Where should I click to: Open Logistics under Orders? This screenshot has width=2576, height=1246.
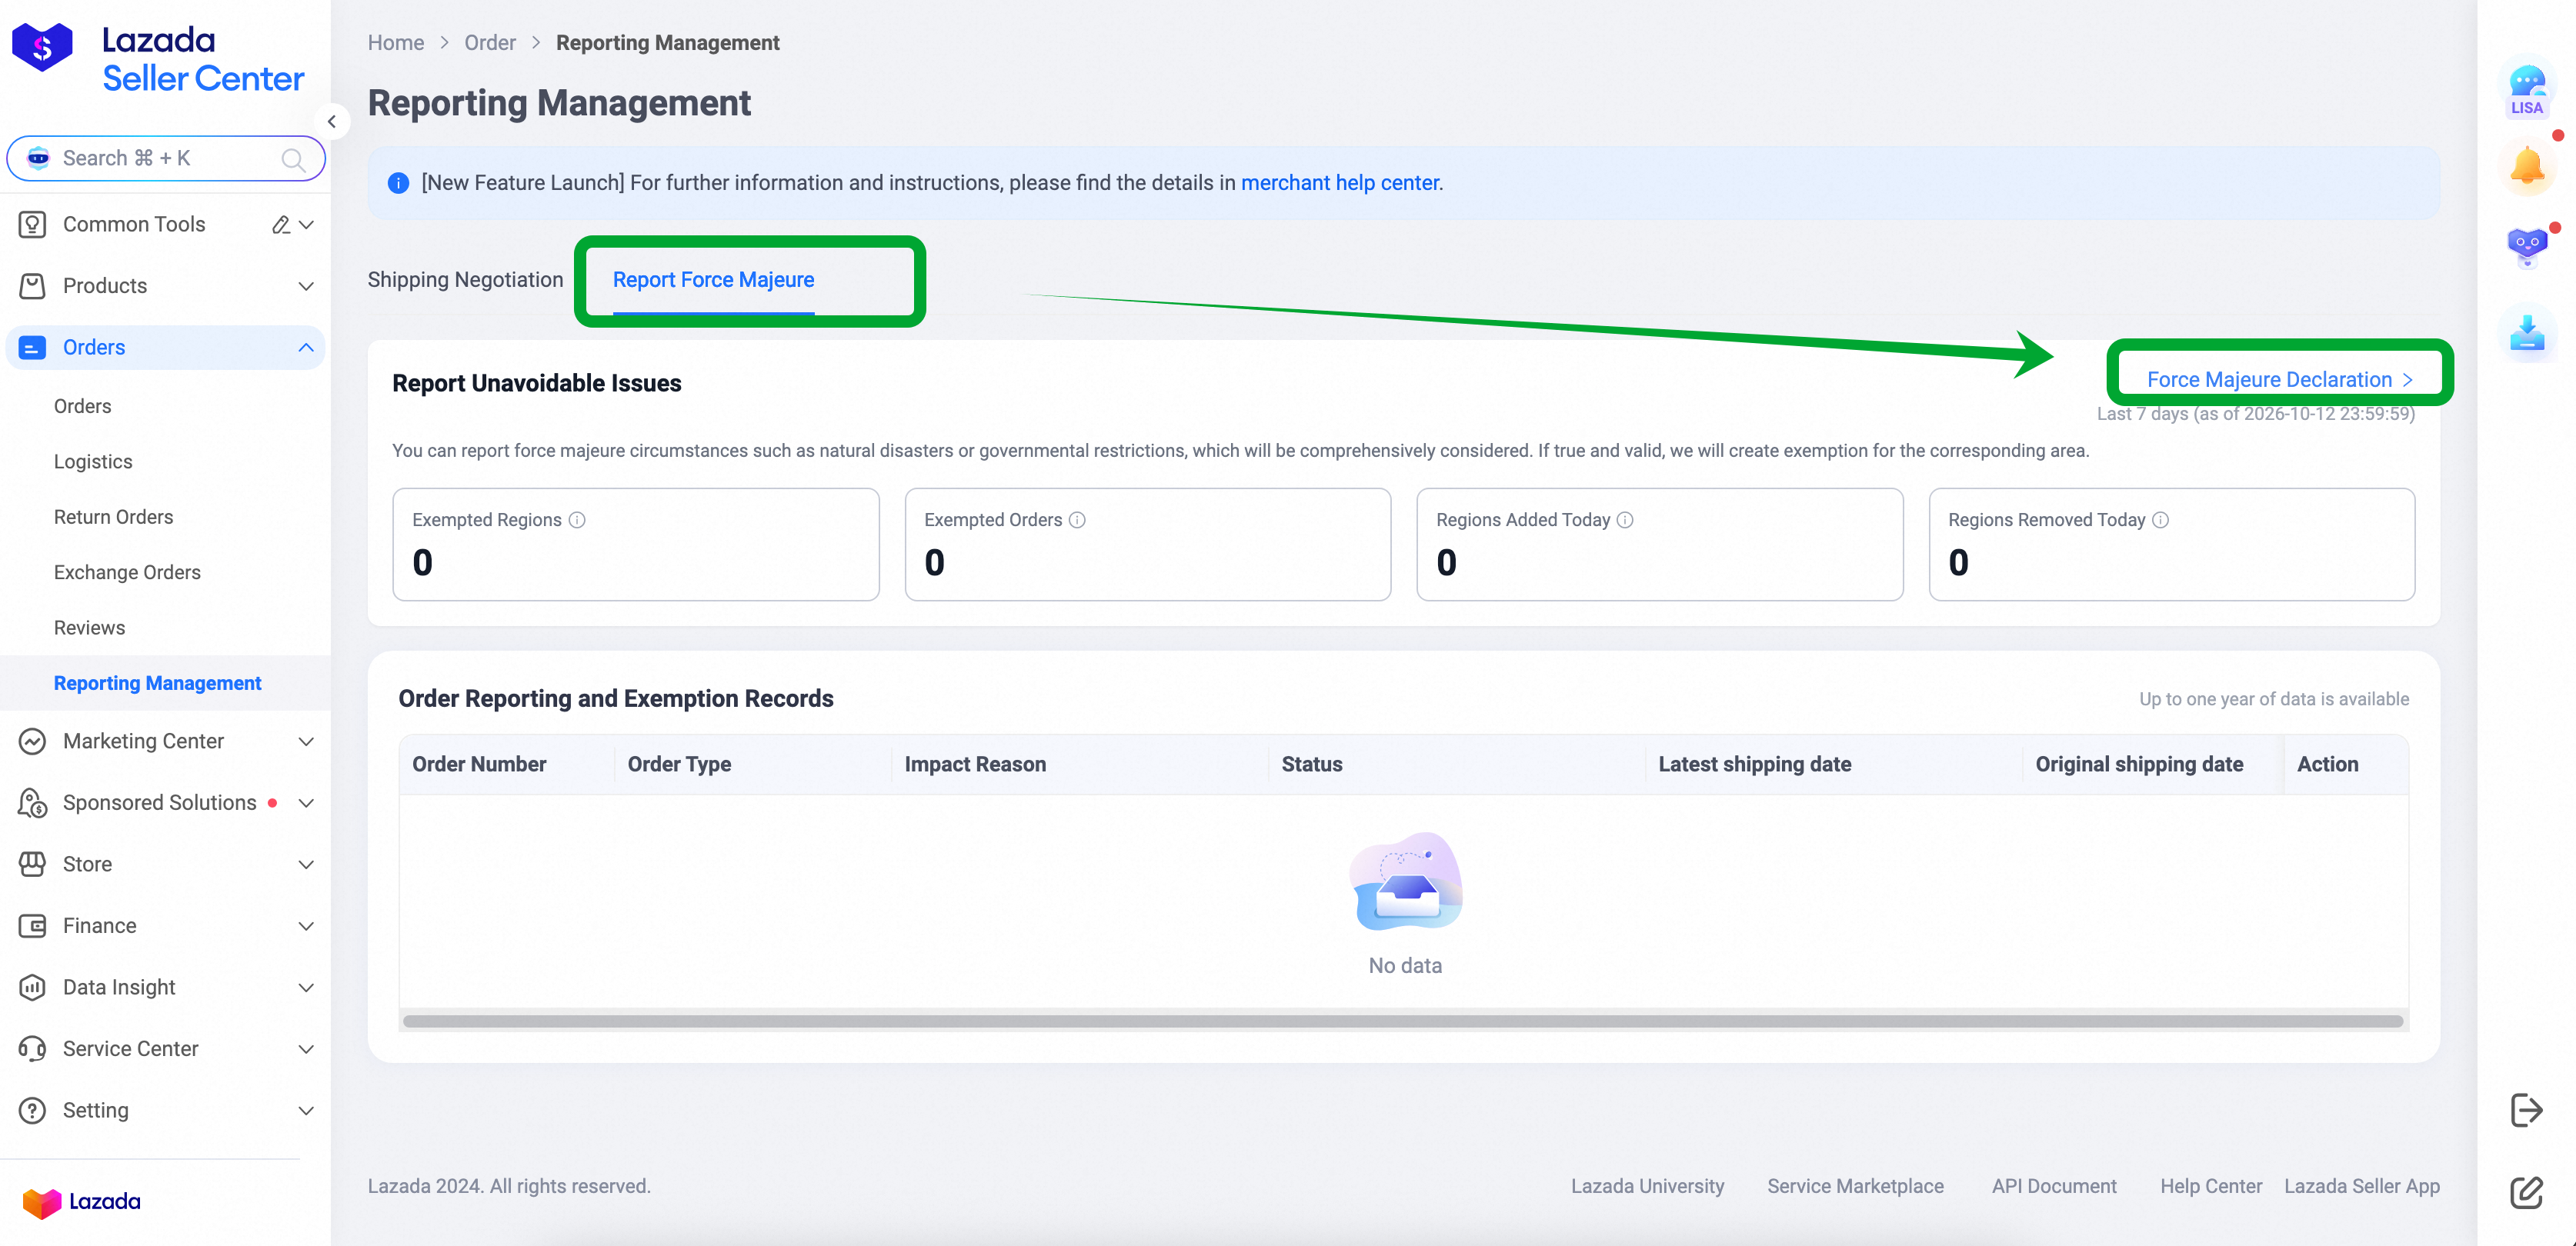[93, 462]
